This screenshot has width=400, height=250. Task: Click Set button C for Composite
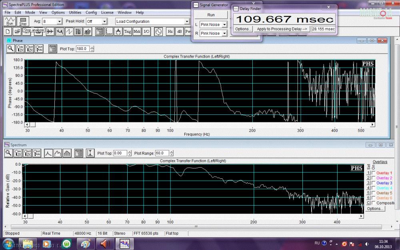(368, 203)
